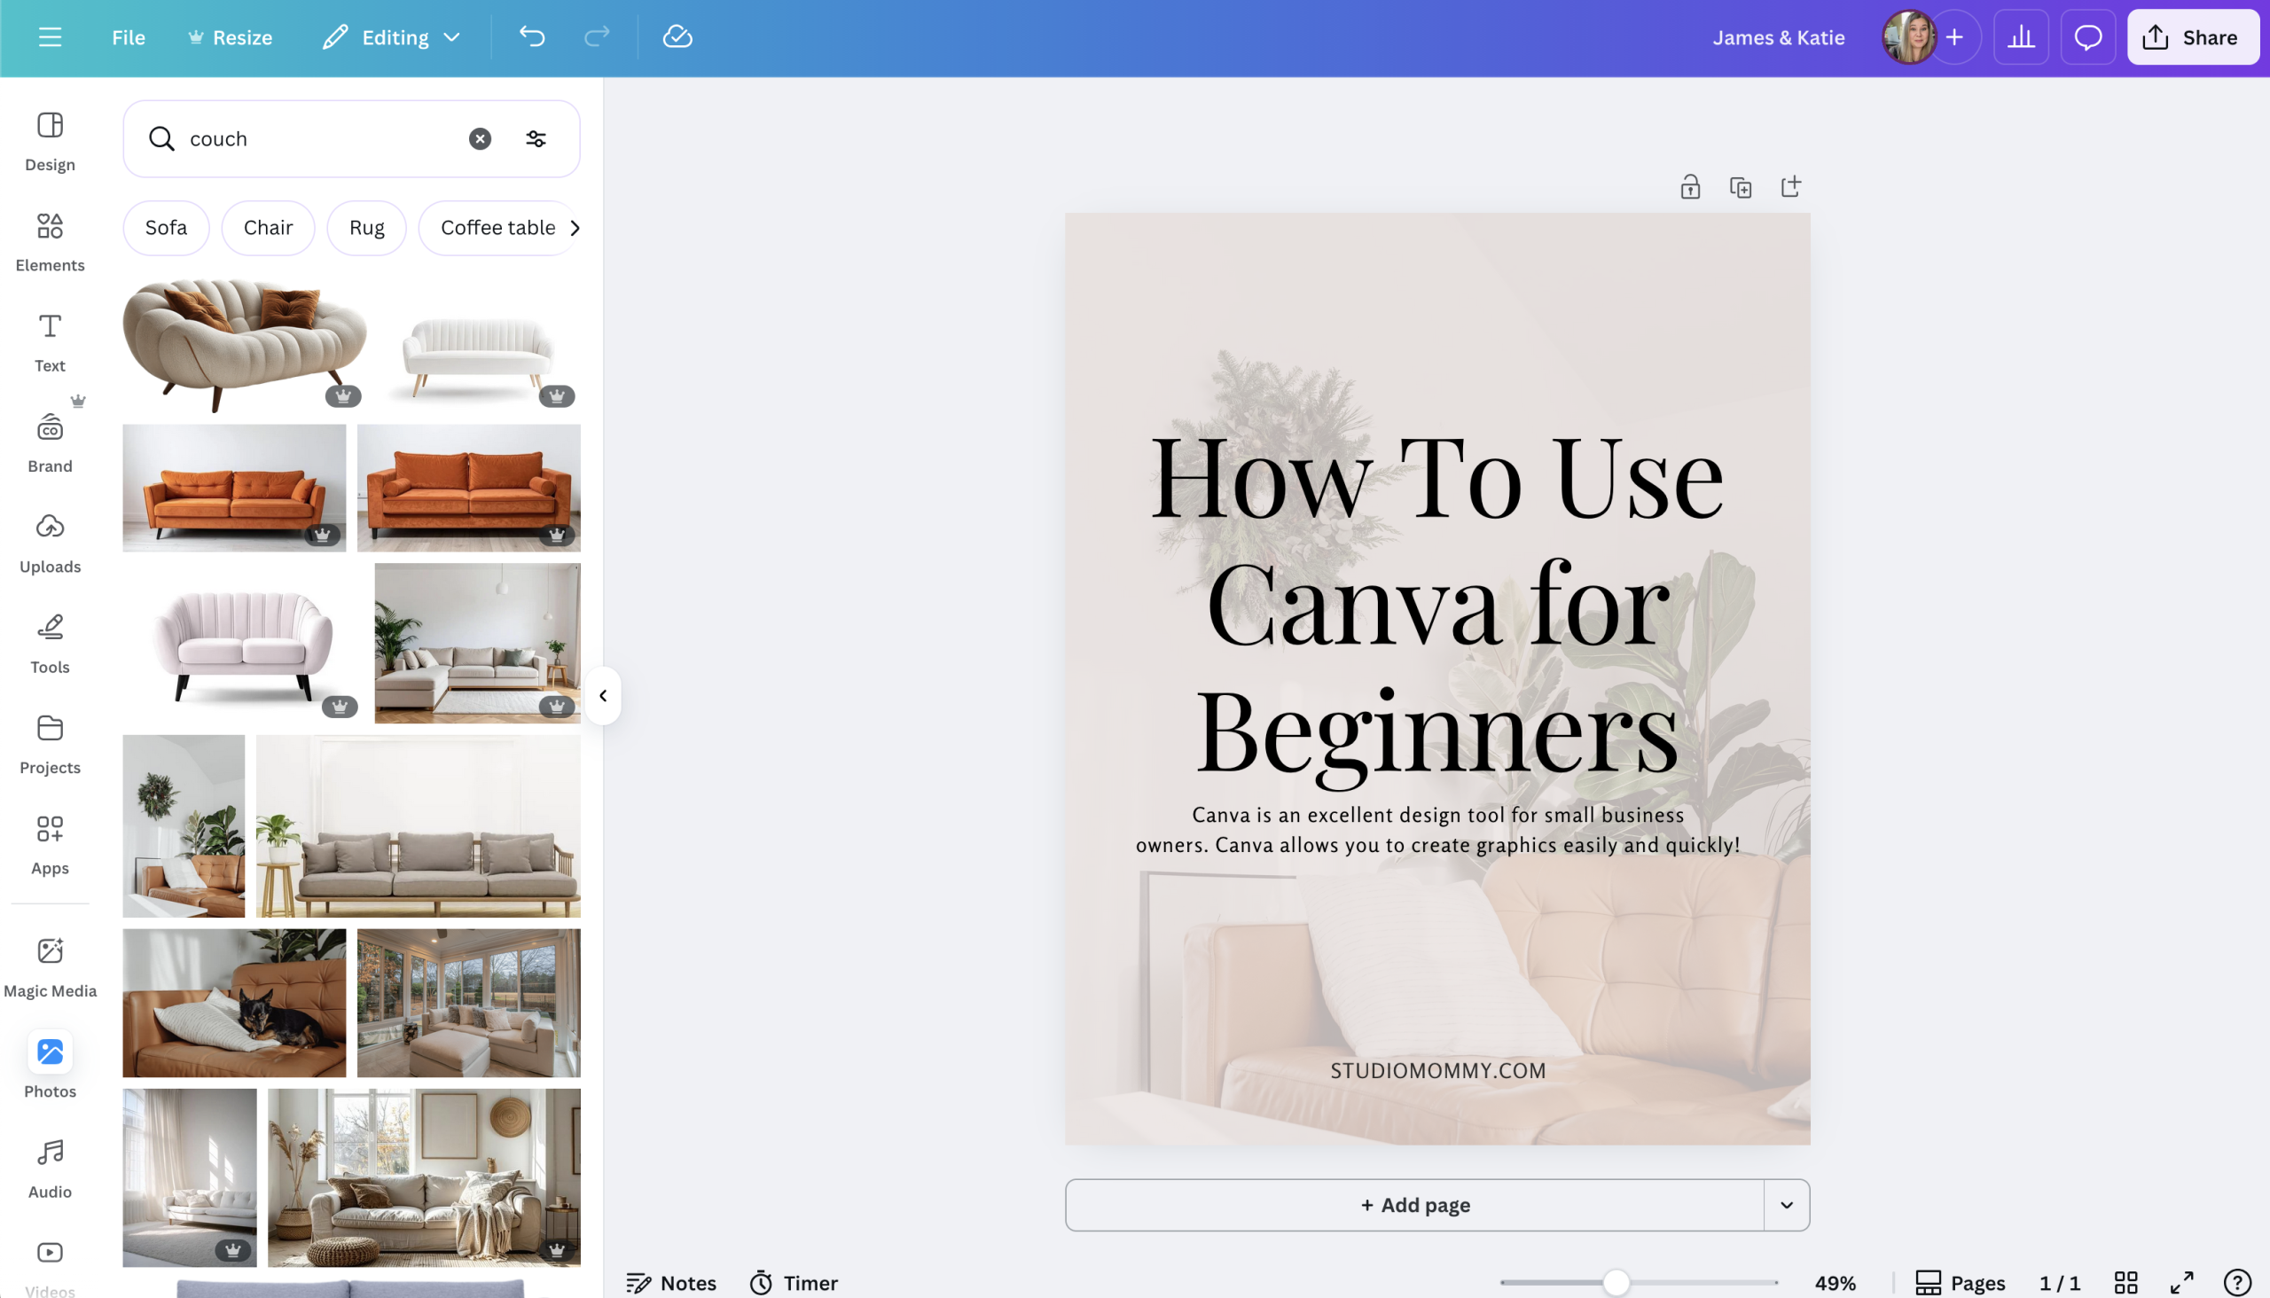This screenshot has width=2270, height=1298.
Task: Select the lilac scalloped loveseat photo
Action: tap(242, 643)
